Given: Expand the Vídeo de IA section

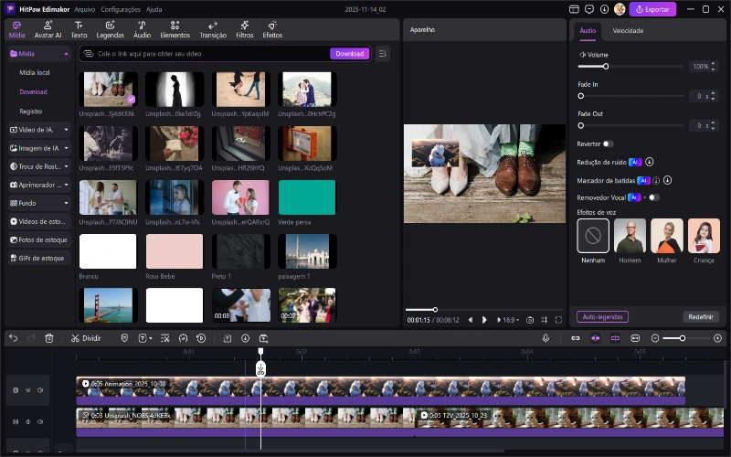Looking at the screenshot, I should click(x=38, y=130).
